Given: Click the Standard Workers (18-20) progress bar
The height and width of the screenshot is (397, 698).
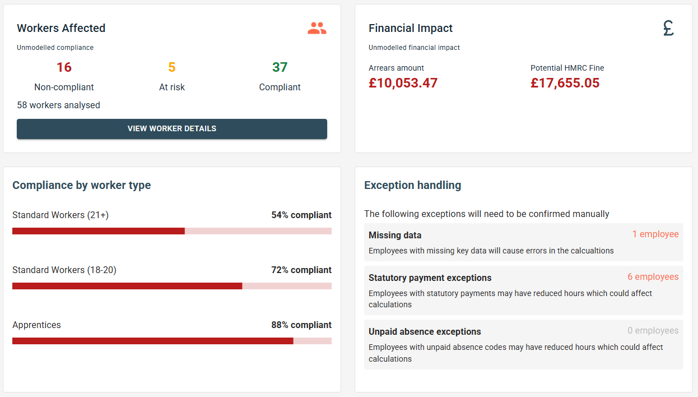Looking at the screenshot, I should (x=171, y=285).
